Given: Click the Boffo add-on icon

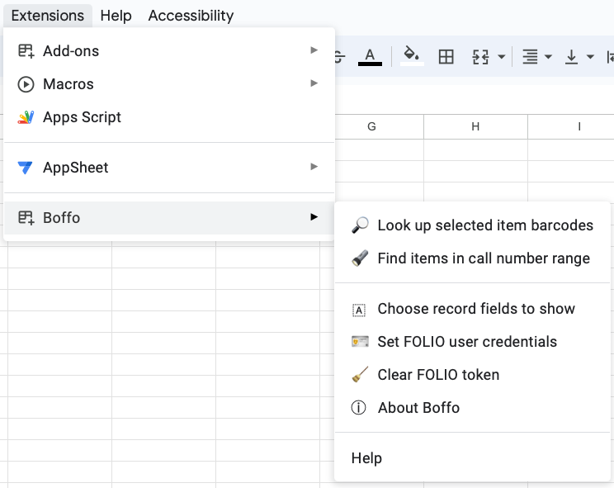Looking at the screenshot, I should pyautogui.click(x=26, y=217).
